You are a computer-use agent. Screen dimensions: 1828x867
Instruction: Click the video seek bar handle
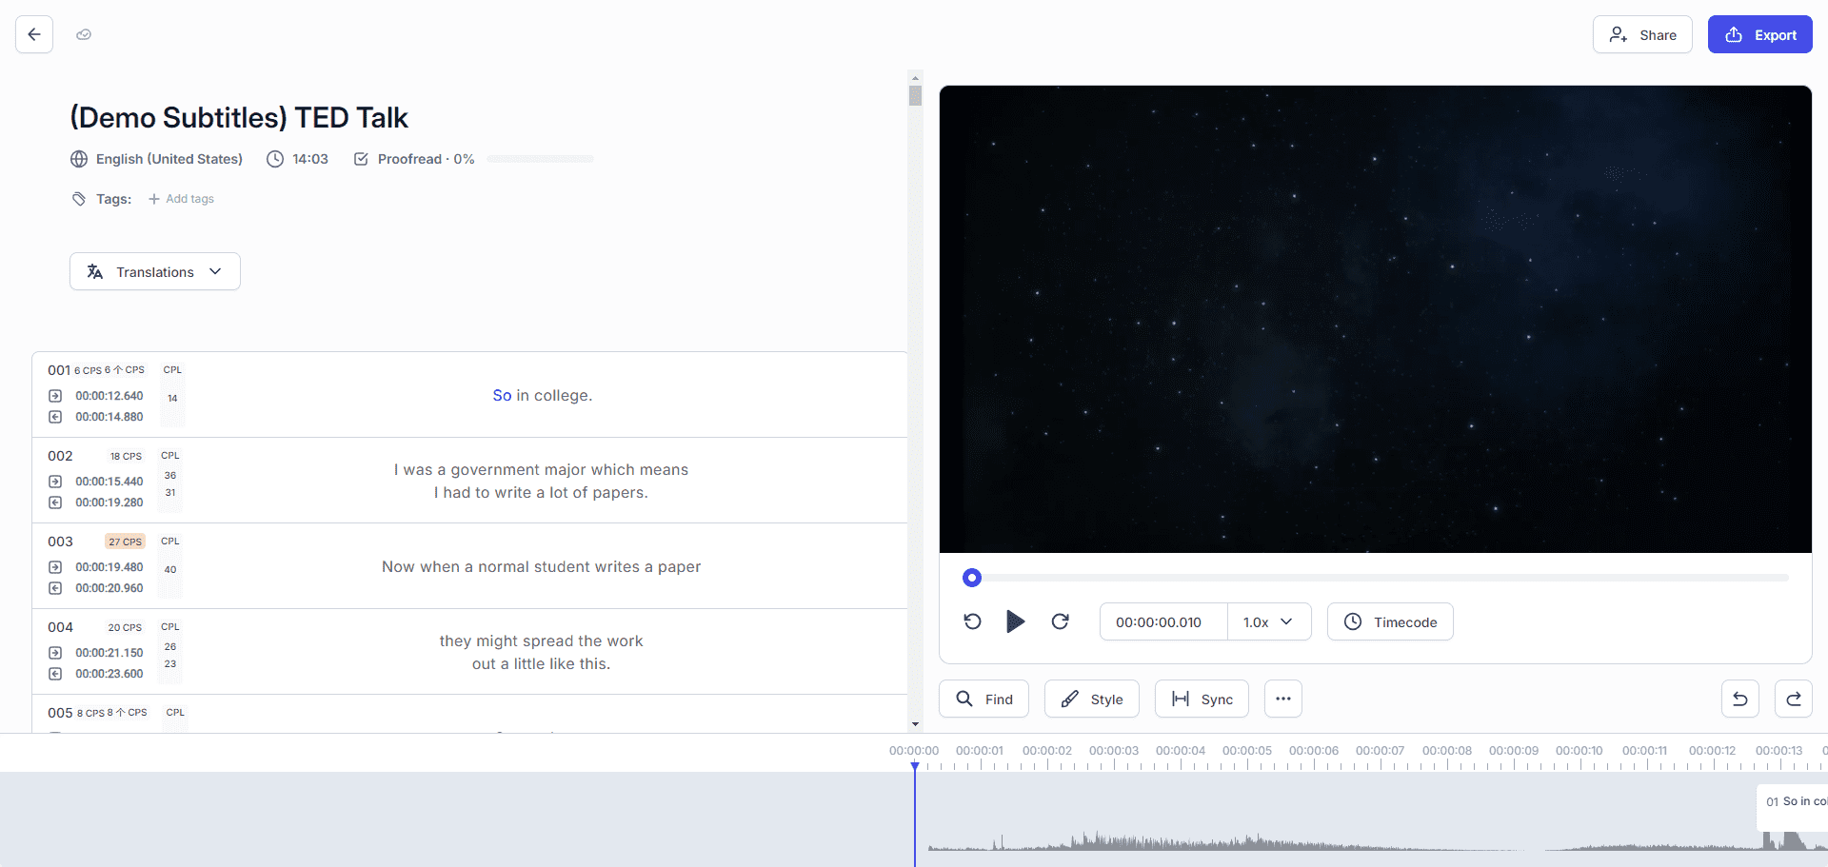pos(971,578)
